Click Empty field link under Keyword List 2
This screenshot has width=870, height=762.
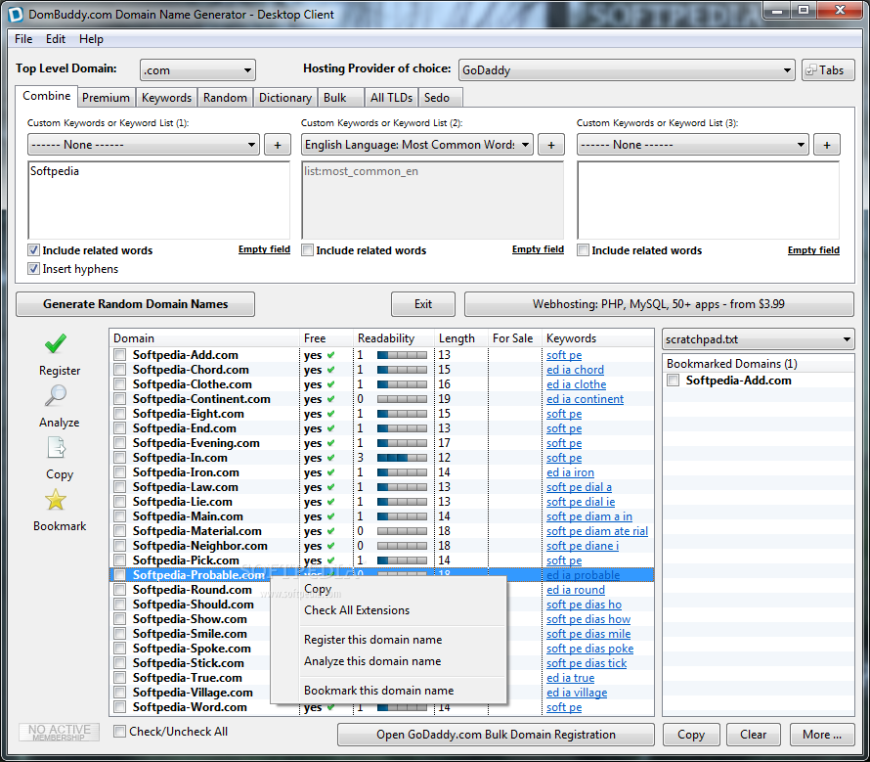pyautogui.click(x=538, y=249)
